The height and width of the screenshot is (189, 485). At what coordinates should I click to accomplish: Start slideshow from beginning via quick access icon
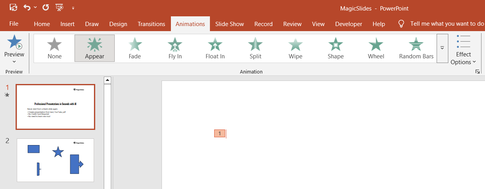pos(60,7)
